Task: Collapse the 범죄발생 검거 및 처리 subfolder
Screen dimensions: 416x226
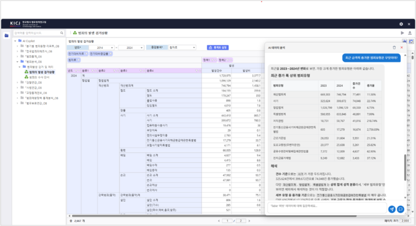Action: (20, 67)
